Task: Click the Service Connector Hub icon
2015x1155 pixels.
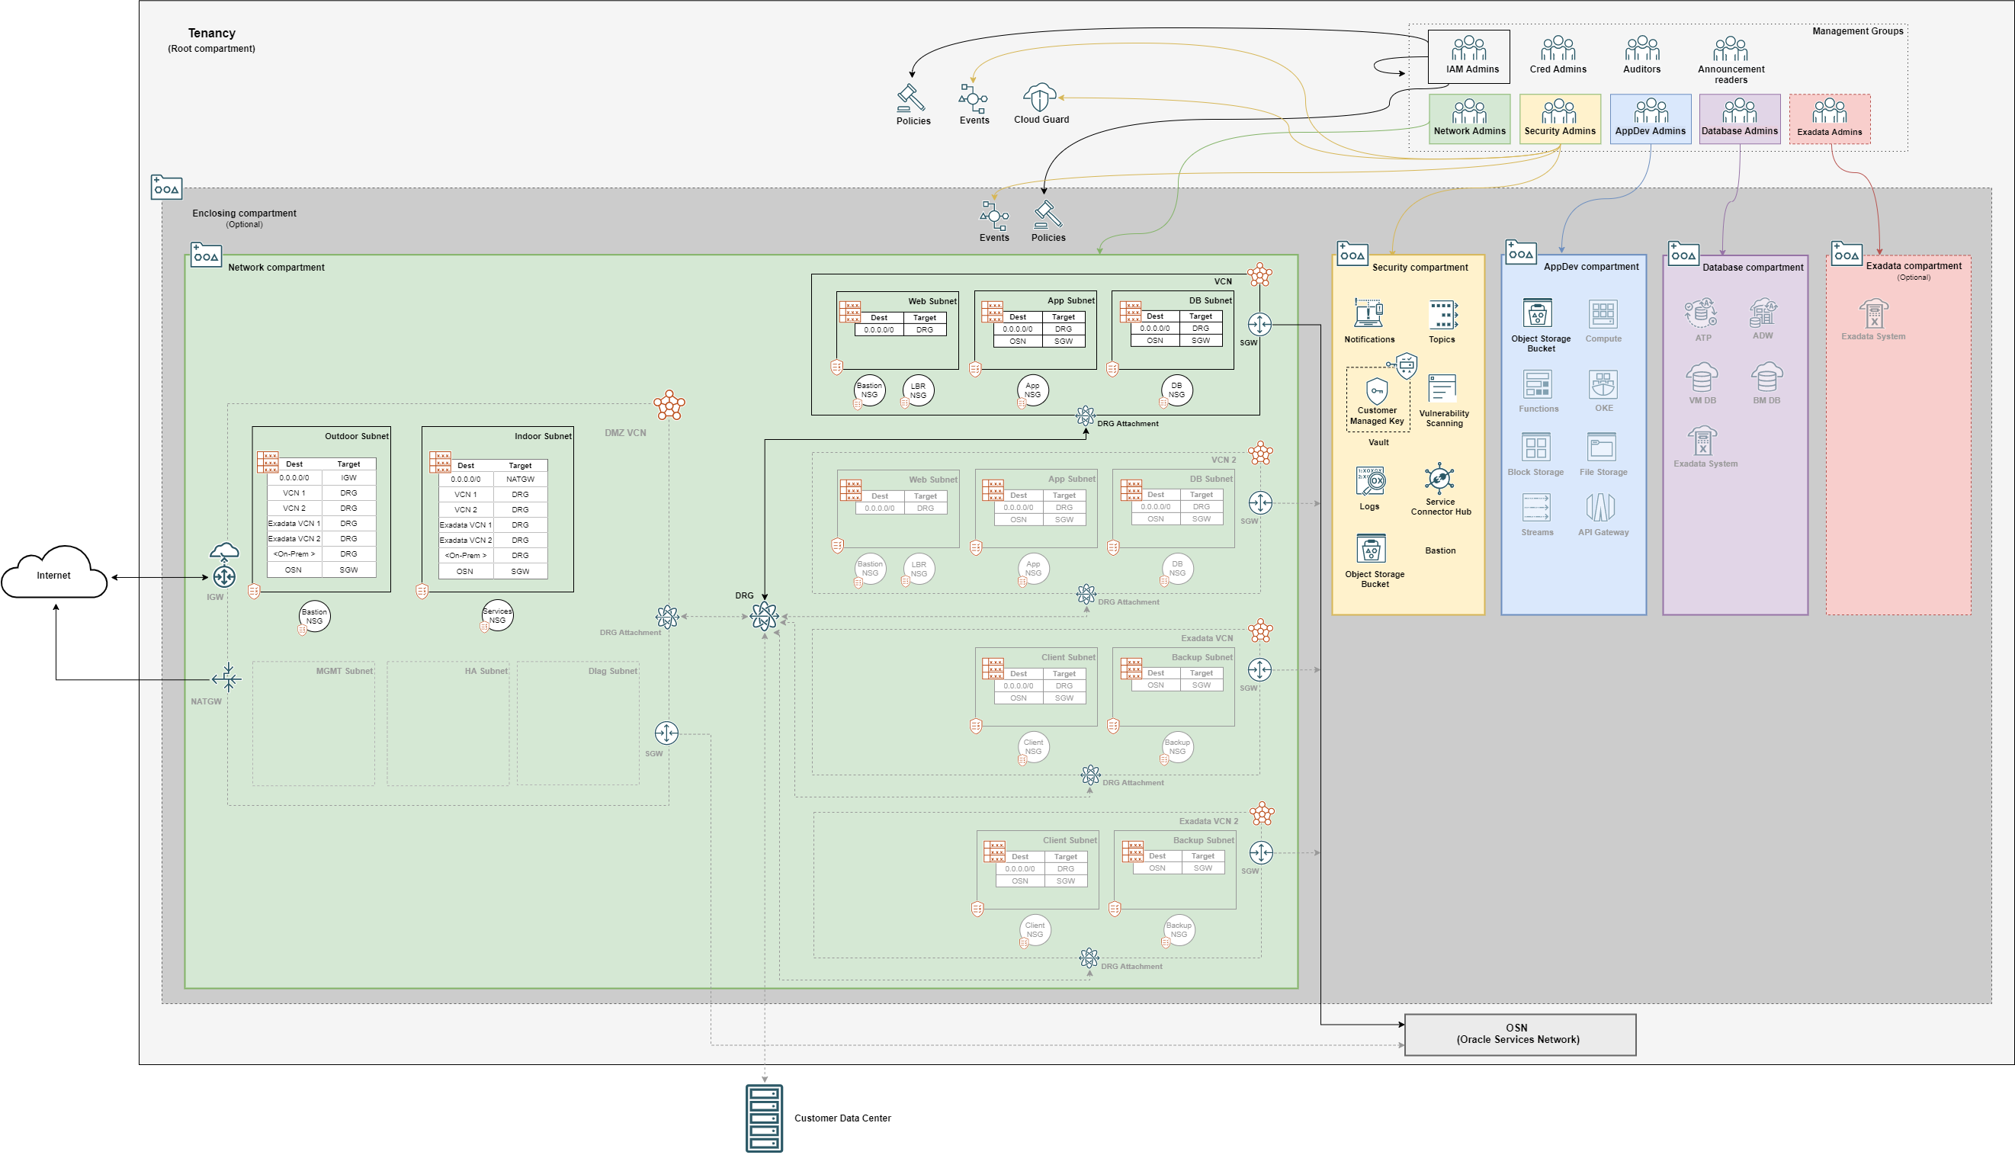Action: (x=1439, y=479)
